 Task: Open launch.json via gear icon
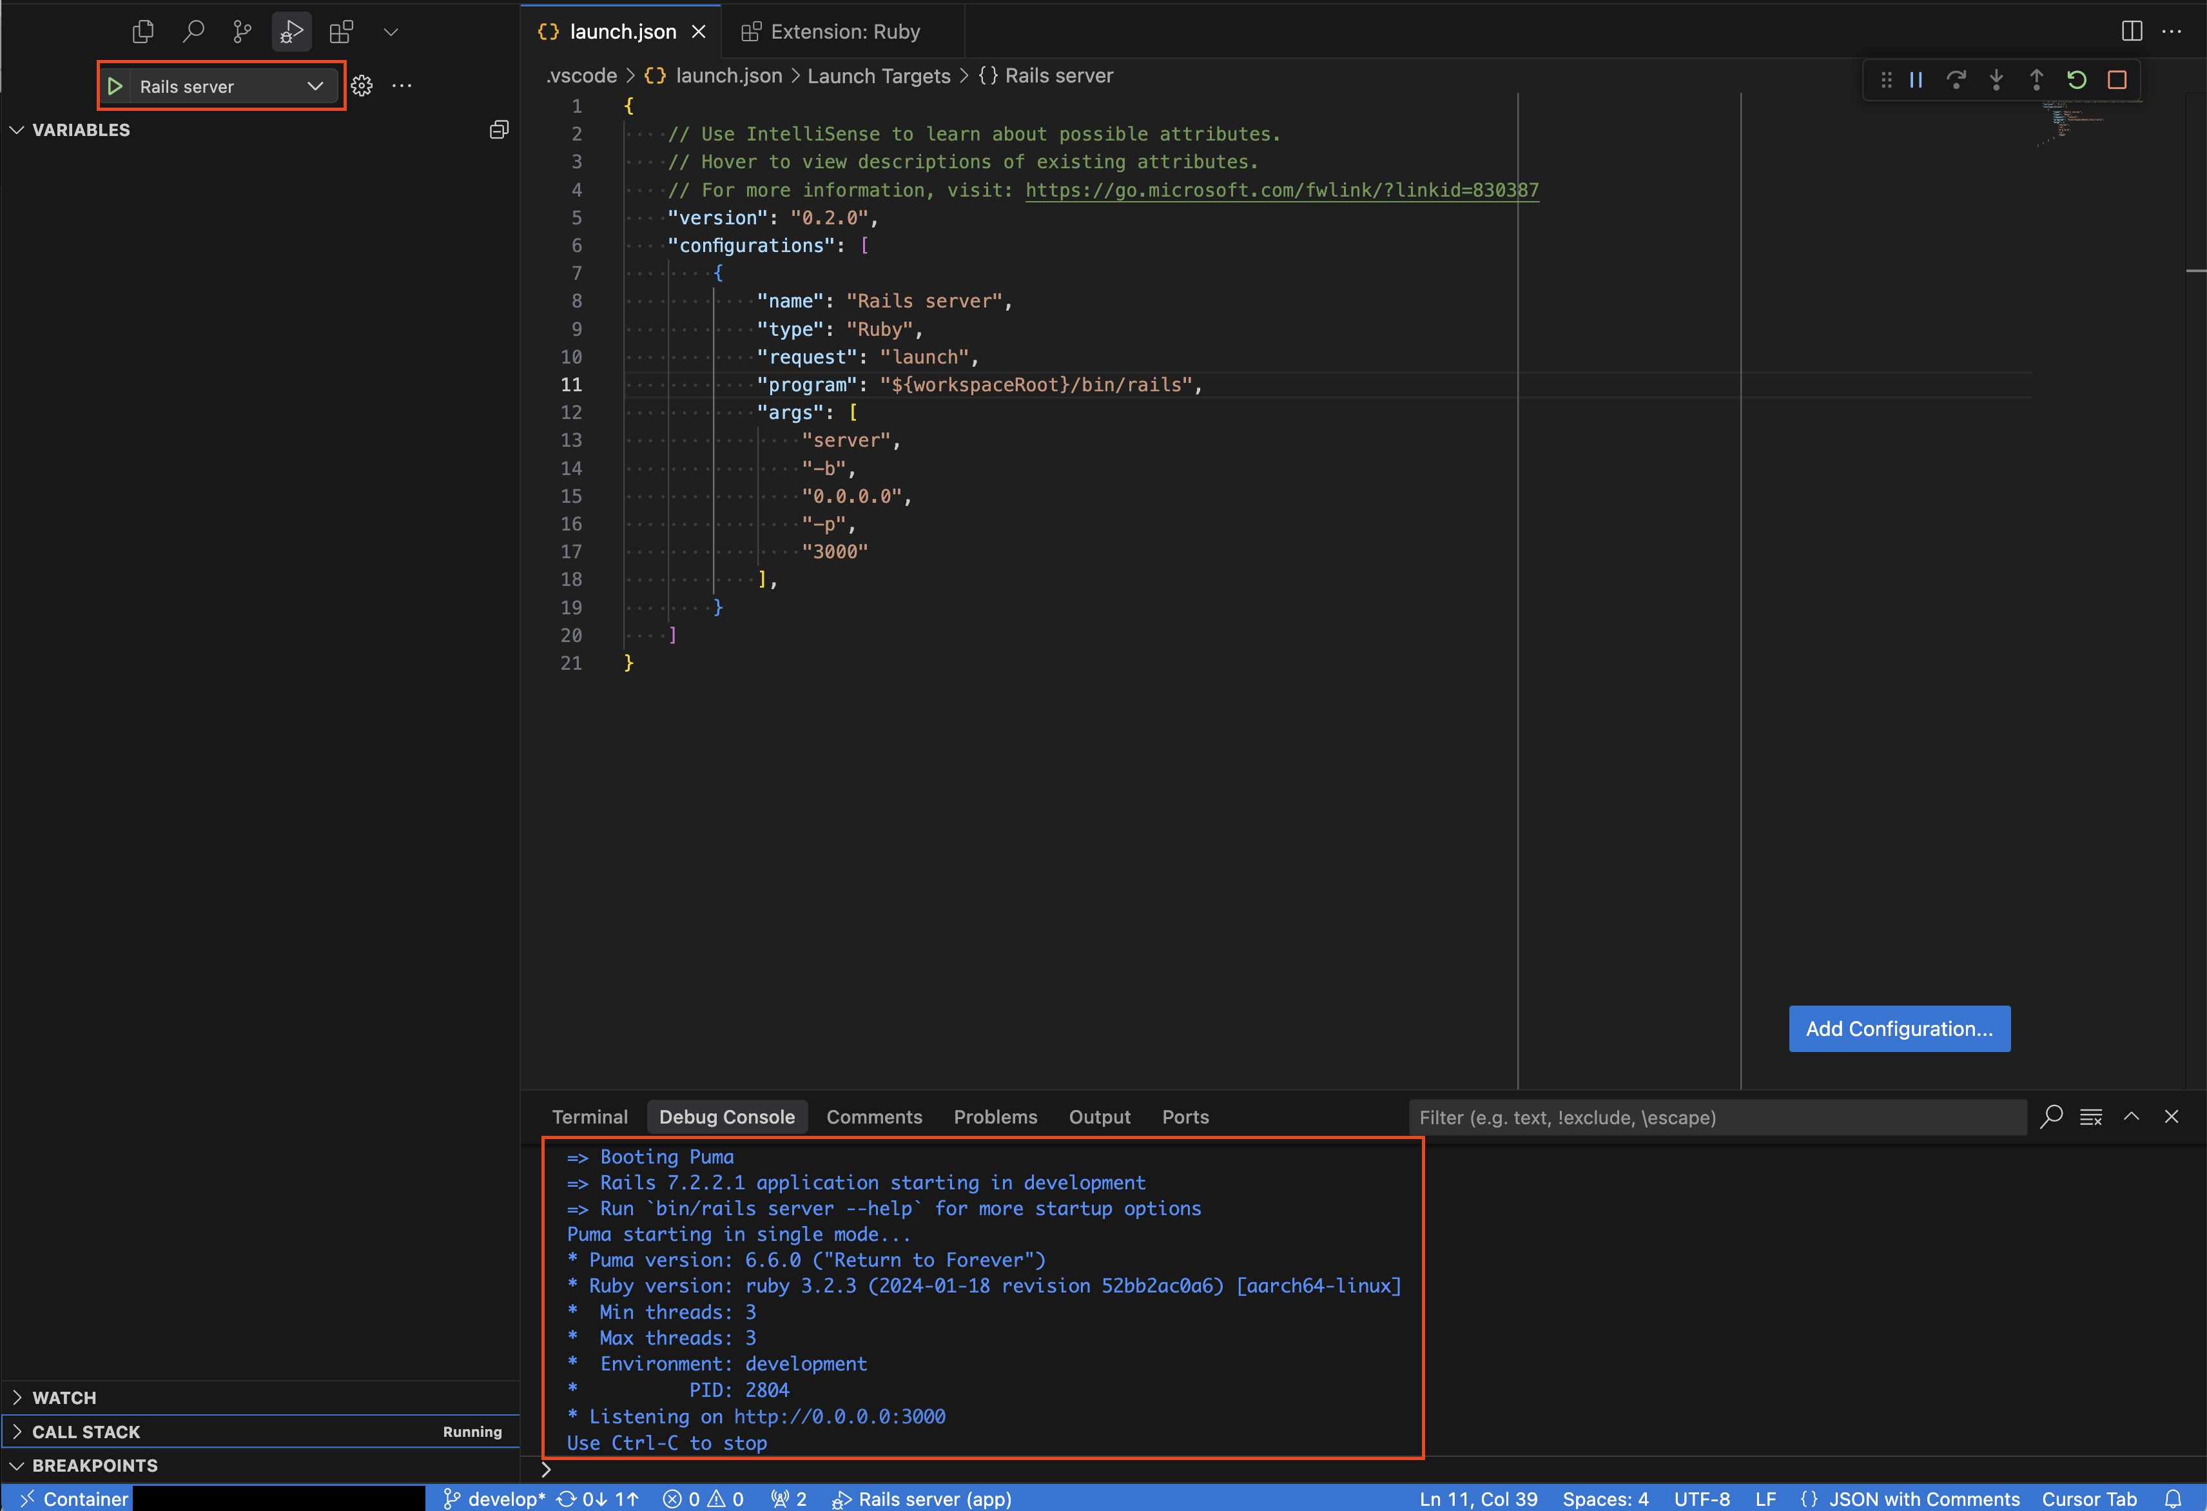pyautogui.click(x=361, y=86)
